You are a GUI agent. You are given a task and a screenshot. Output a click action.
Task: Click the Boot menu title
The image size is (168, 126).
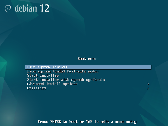click(87, 59)
